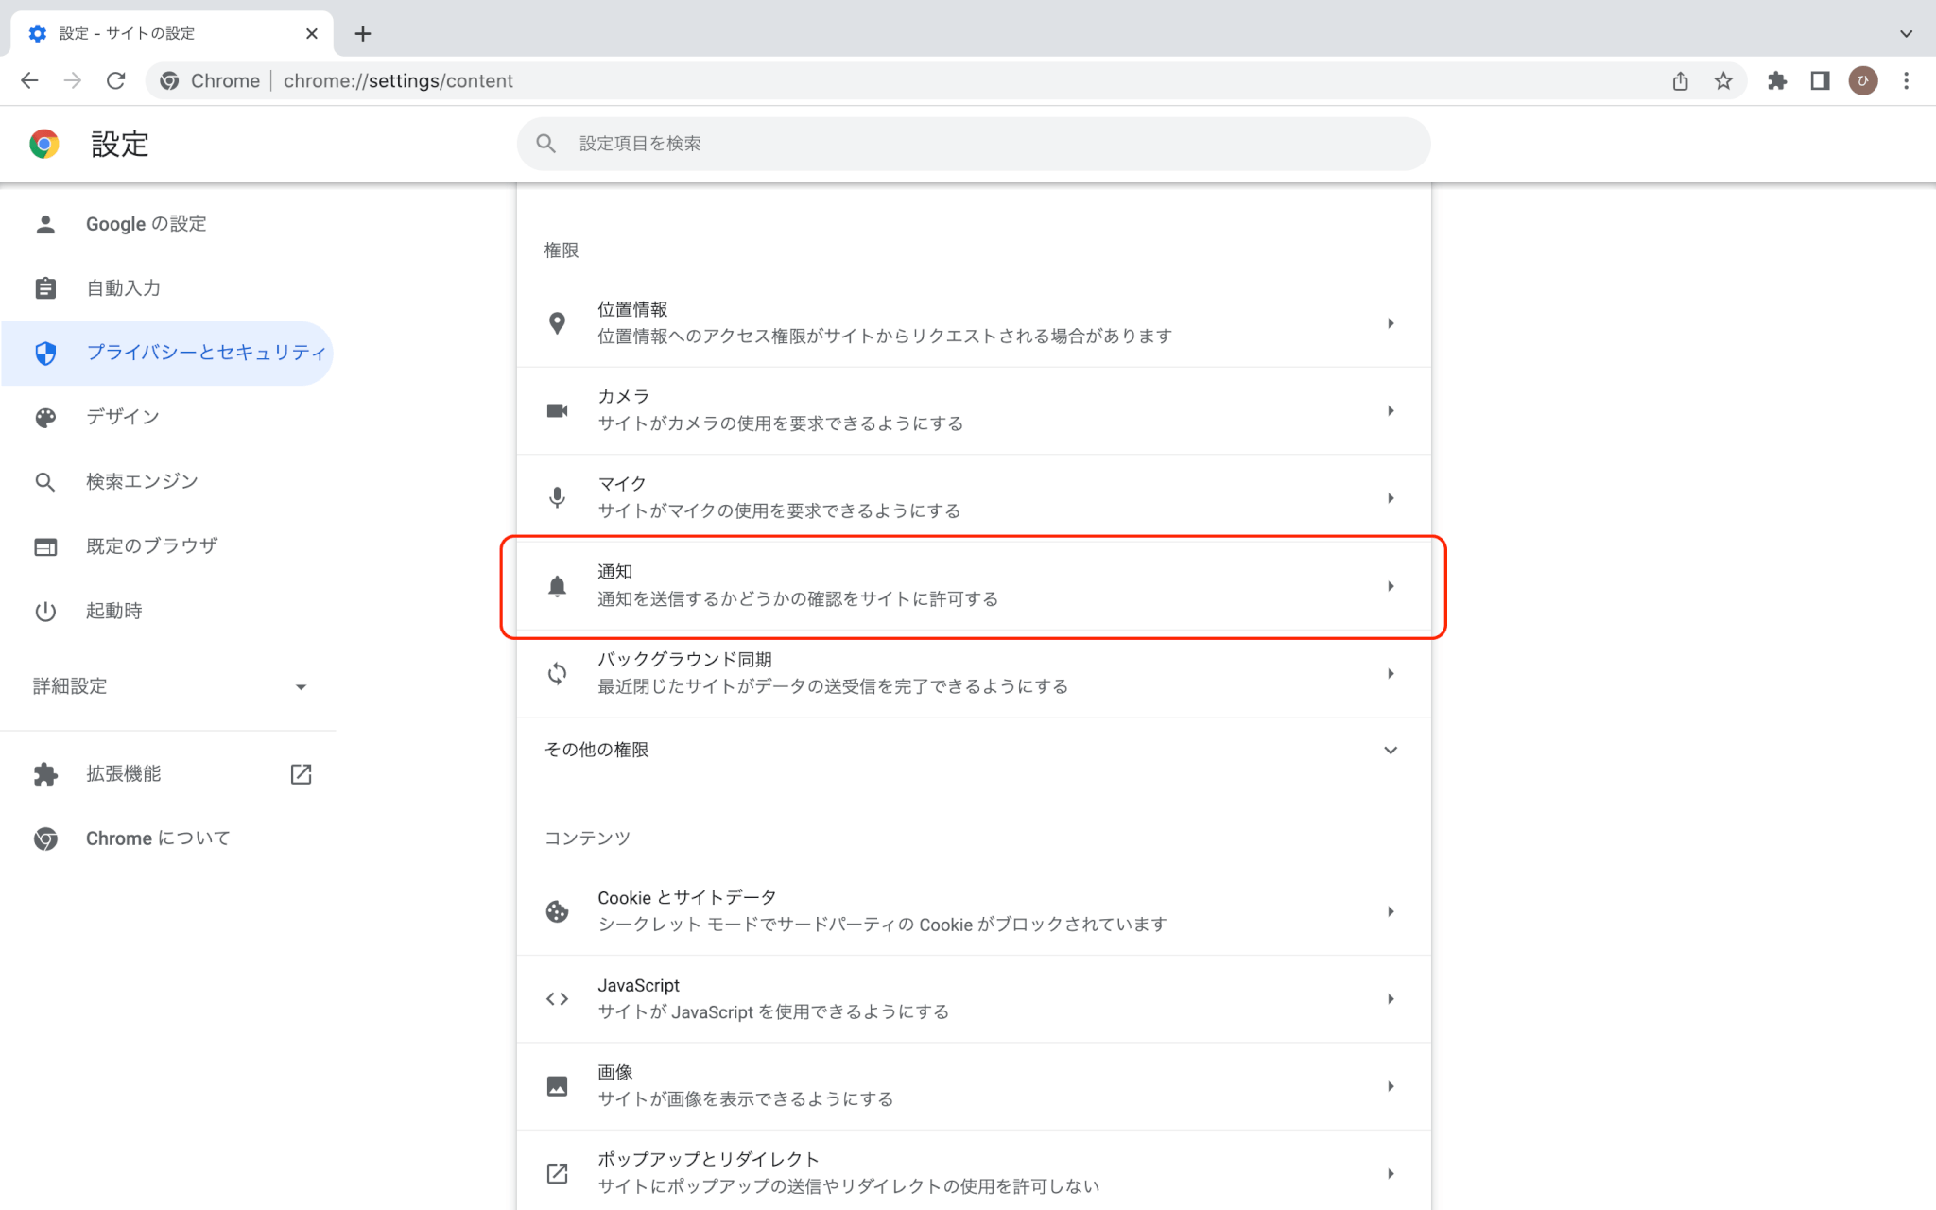Reload the page with the refresh button
1936x1210 pixels.
tap(115, 80)
